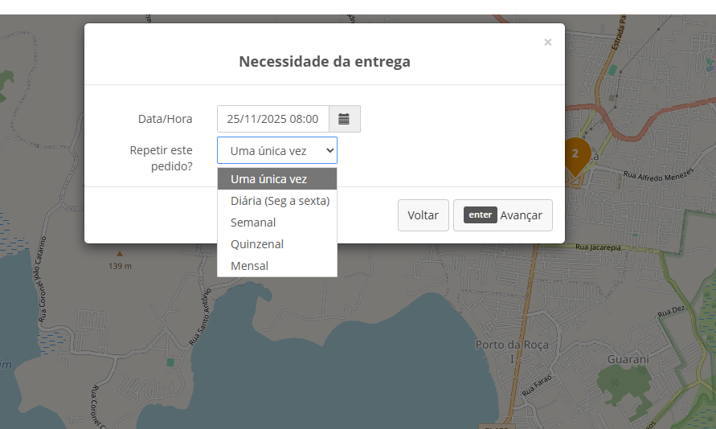The width and height of the screenshot is (716, 429).
Task: Click the Voltar button
Action: 423,215
